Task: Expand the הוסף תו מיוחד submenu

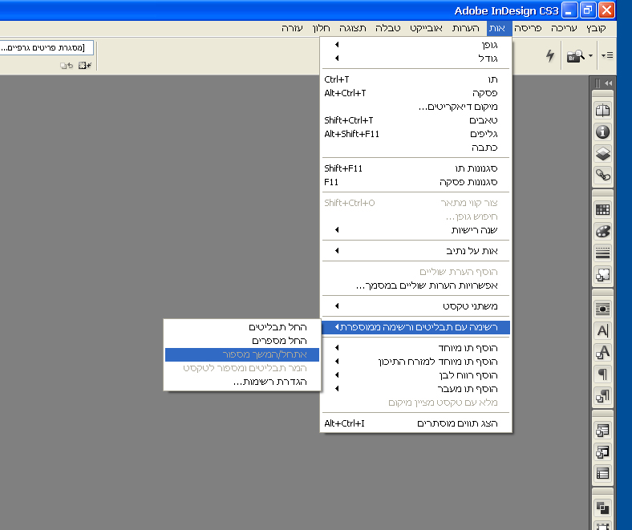Action: tap(415, 348)
